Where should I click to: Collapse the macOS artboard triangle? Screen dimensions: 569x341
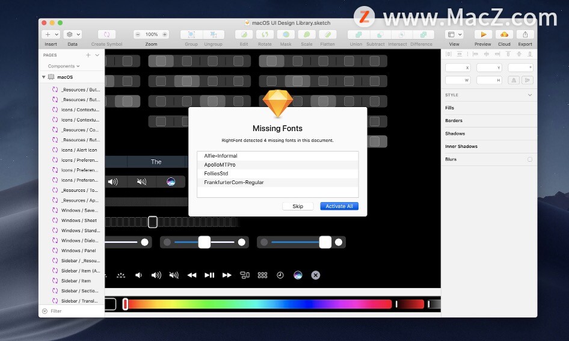pyautogui.click(x=43, y=77)
